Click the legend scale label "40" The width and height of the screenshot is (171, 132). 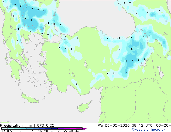71,131
